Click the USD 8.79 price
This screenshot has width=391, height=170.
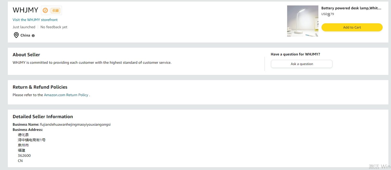[x=327, y=14]
